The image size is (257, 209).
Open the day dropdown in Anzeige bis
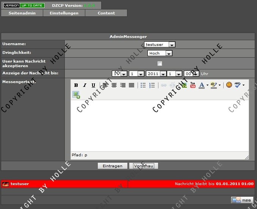[x=119, y=74]
